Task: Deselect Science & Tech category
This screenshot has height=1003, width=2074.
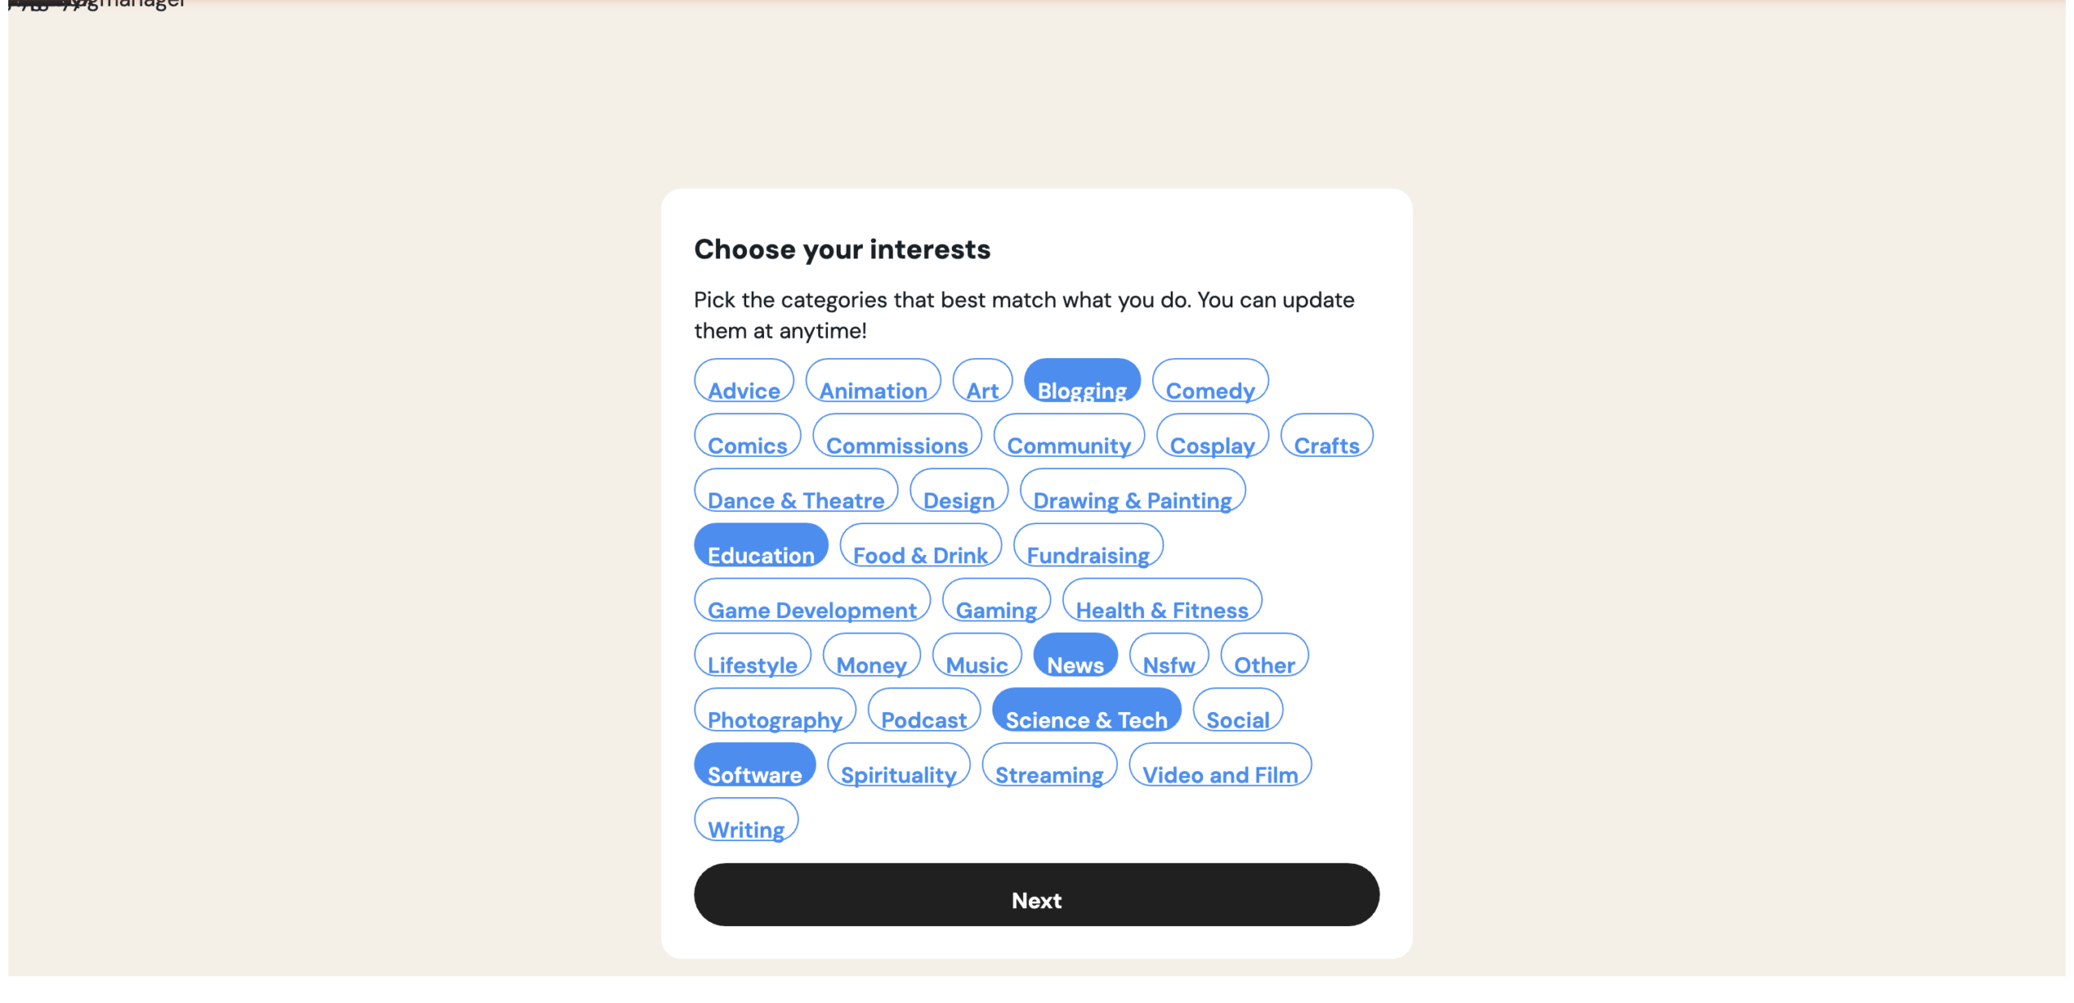Action: coord(1086,711)
